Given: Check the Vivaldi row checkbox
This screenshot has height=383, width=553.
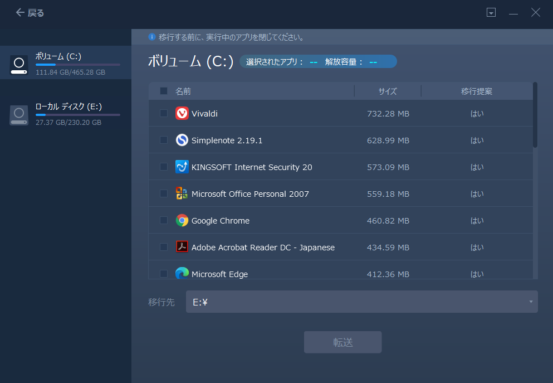Looking at the screenshot, I should point(164,113).
